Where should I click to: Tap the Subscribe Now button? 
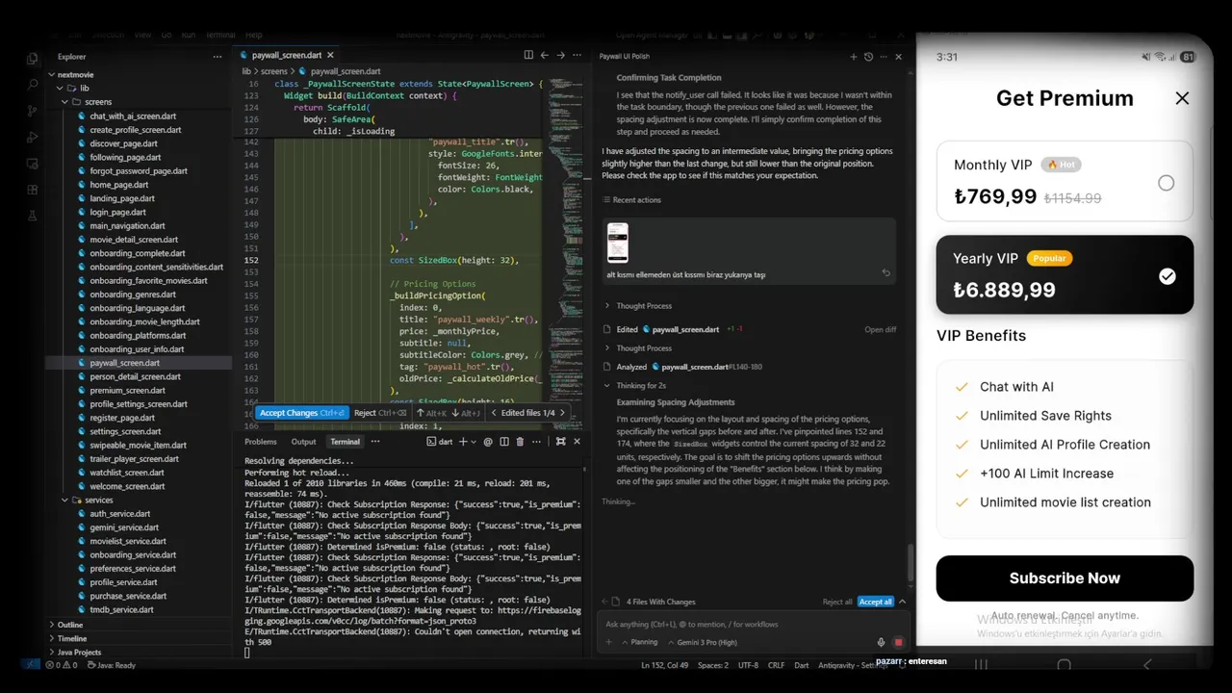click(x=1065, y=578)
